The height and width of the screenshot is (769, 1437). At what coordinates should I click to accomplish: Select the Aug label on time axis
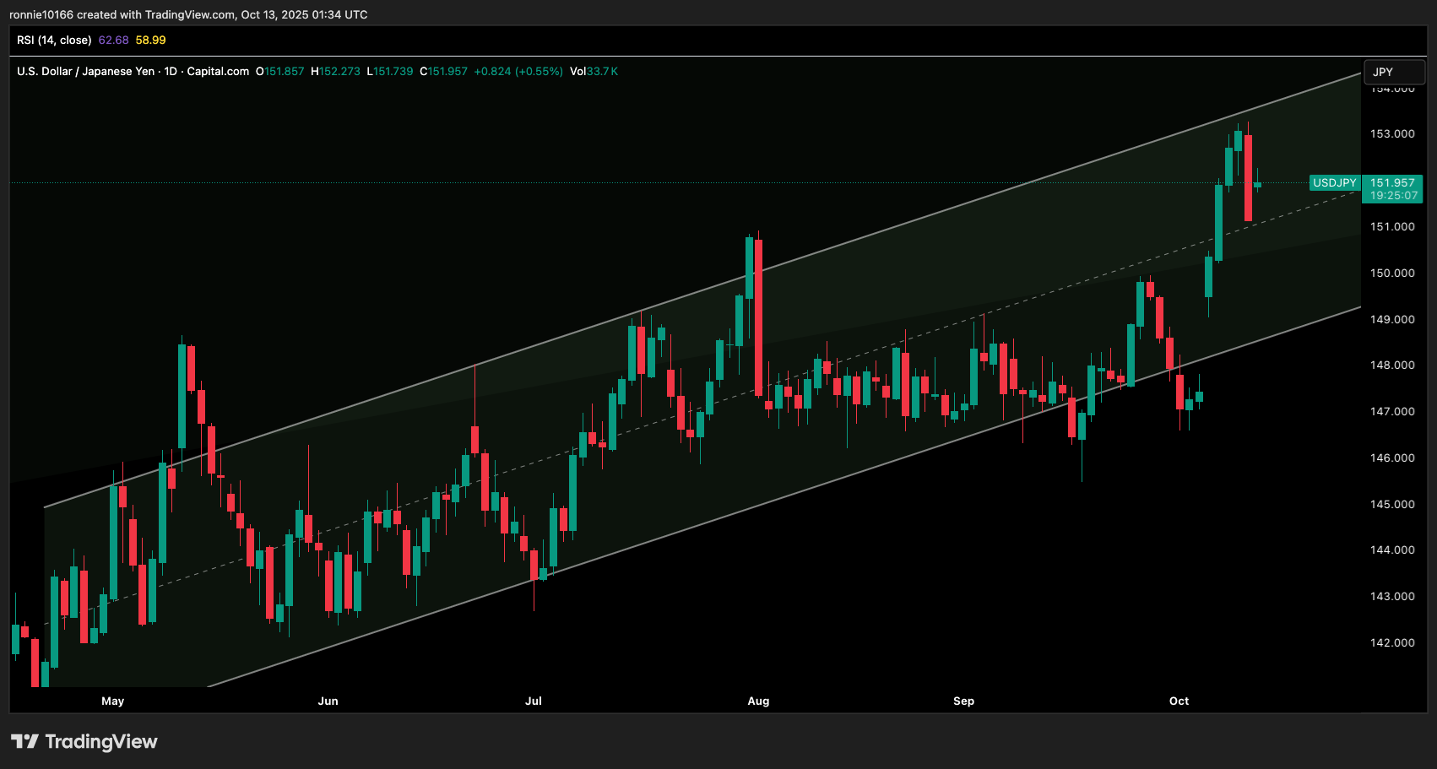pyautogui.click(x=758, y=701)
